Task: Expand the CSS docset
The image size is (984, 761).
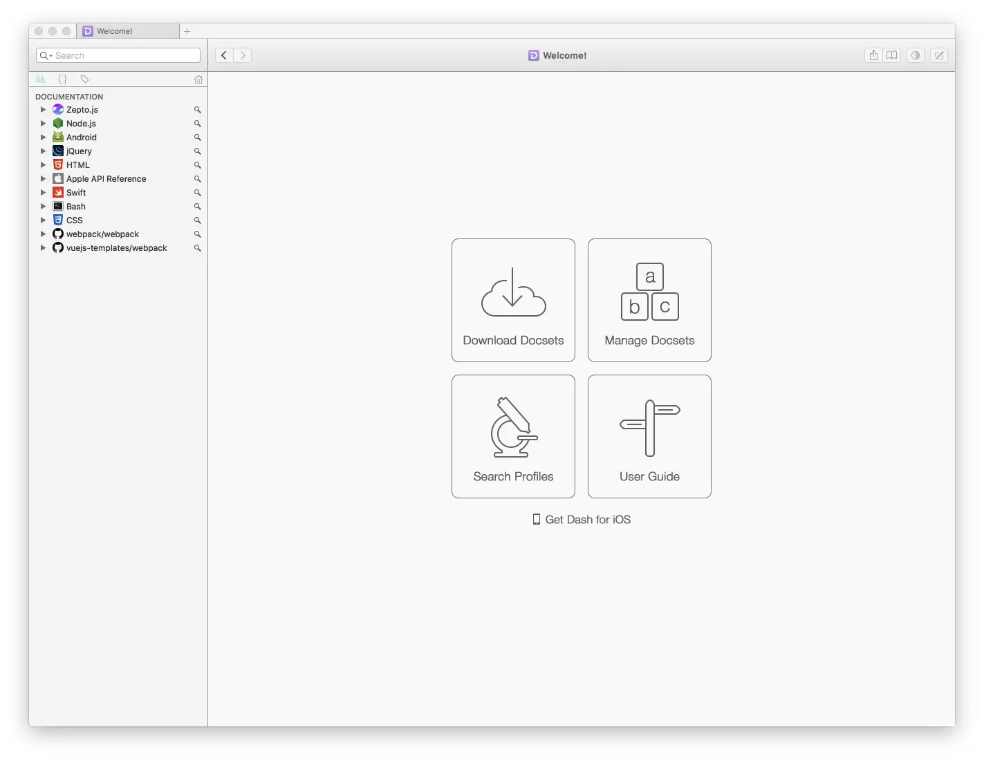Action: pyautogui.click(x=43, y=220)
